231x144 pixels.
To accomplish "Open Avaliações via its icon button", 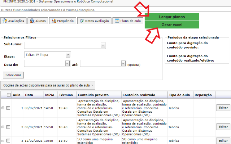I will pyautogui.click(x=13, y=21).
